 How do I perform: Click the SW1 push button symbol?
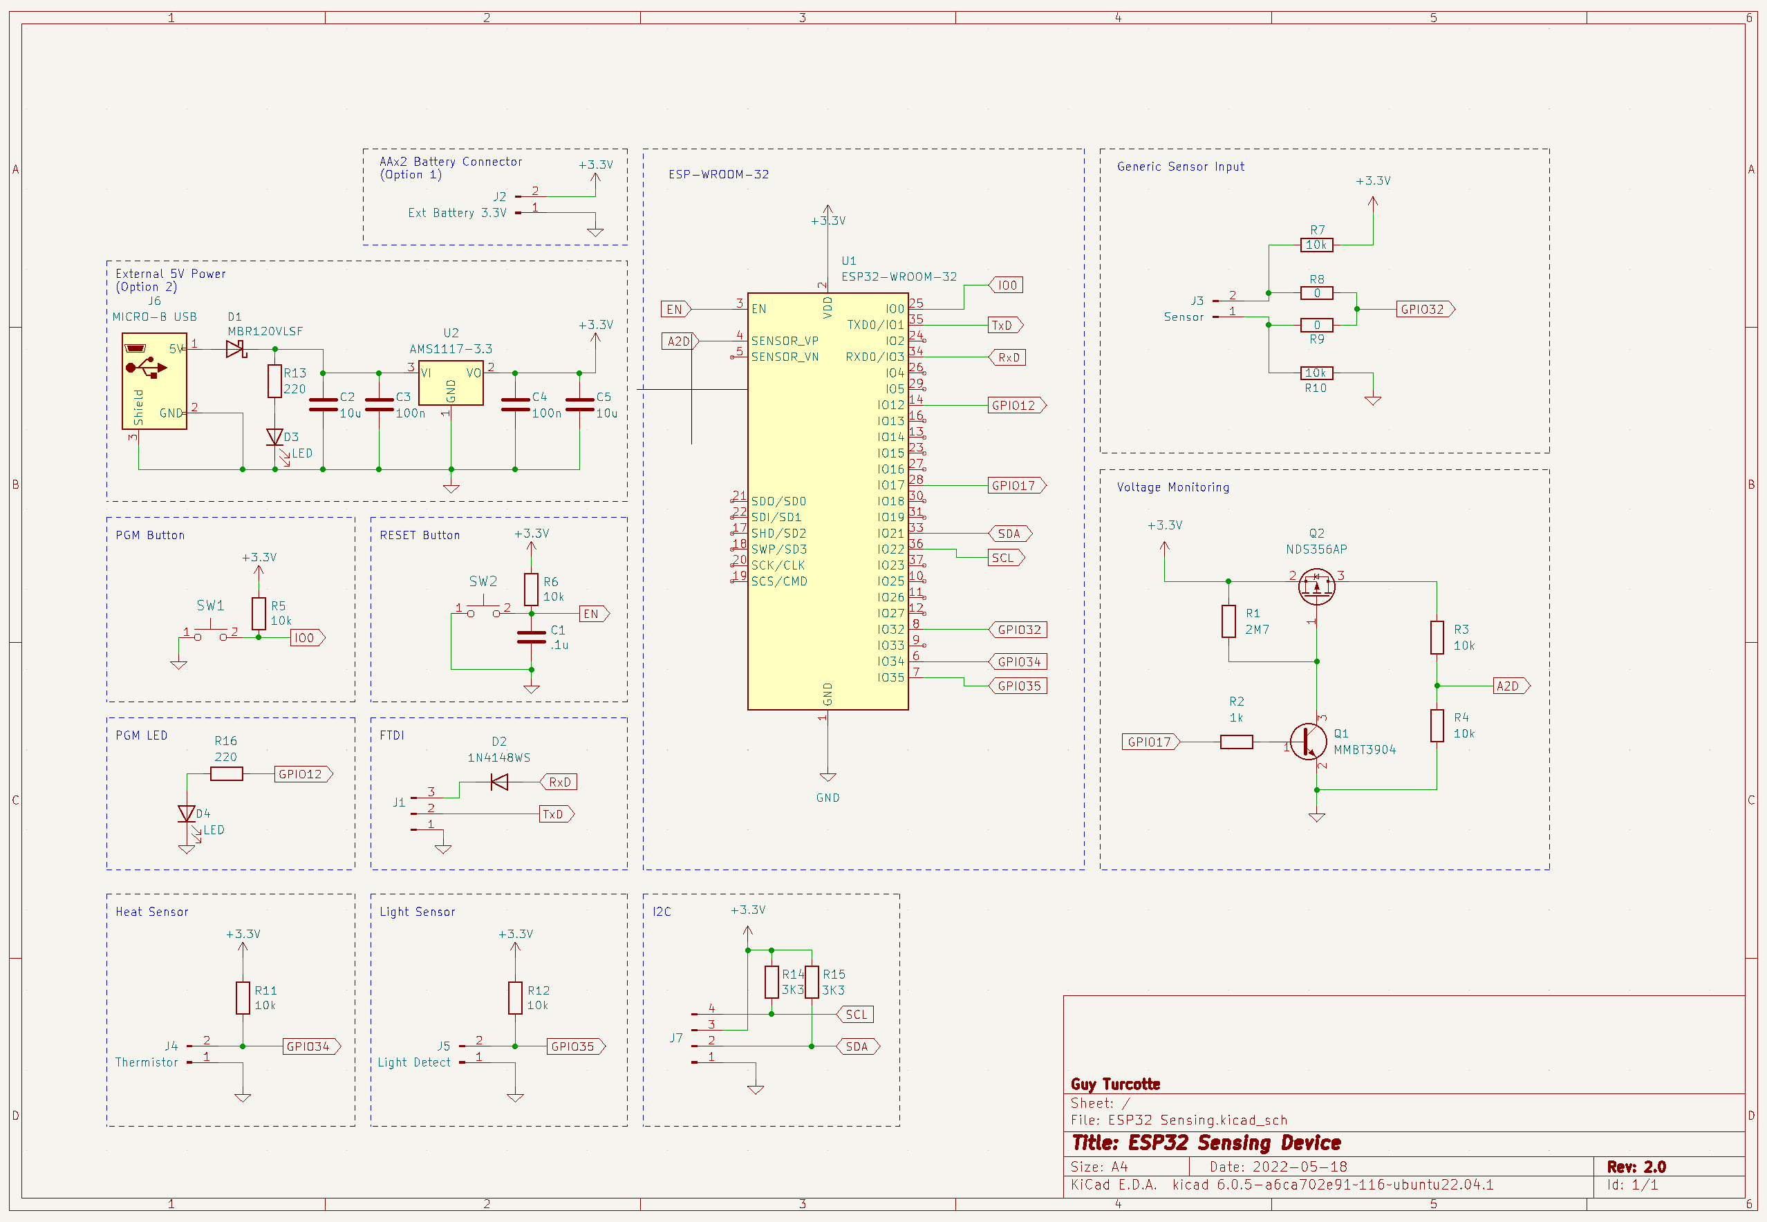coord(211,632)
